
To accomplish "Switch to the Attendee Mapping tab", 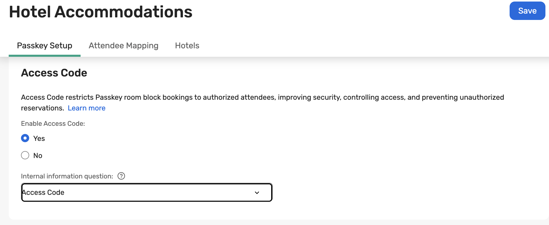I will click(x=124, y=46).
